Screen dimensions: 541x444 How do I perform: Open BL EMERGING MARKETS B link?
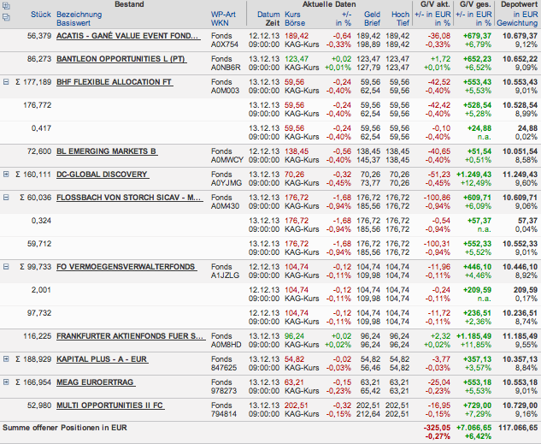[107, 151]
